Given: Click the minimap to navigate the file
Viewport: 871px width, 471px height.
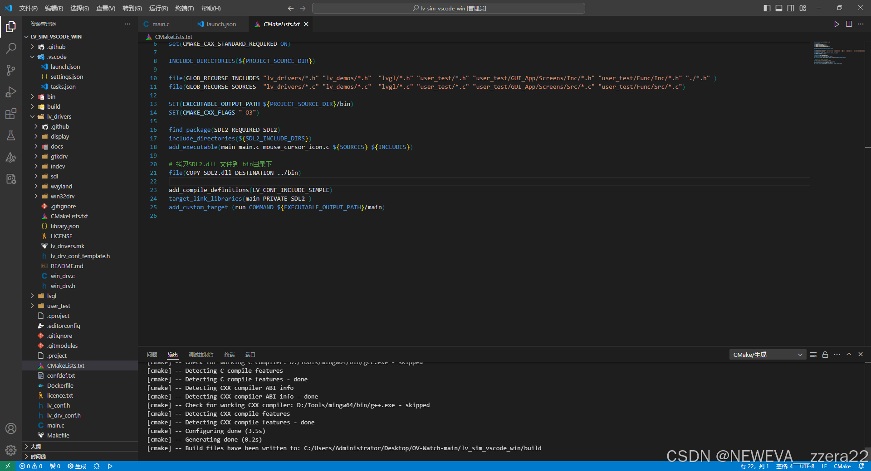Looking at the screenshot, I should tap(836, 52).
